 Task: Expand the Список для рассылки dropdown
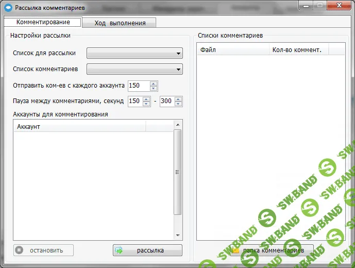pos(134,53)
